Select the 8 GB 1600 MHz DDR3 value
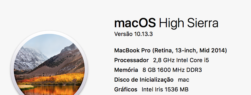This screenshot has height=95, width=251. [172, 70]
